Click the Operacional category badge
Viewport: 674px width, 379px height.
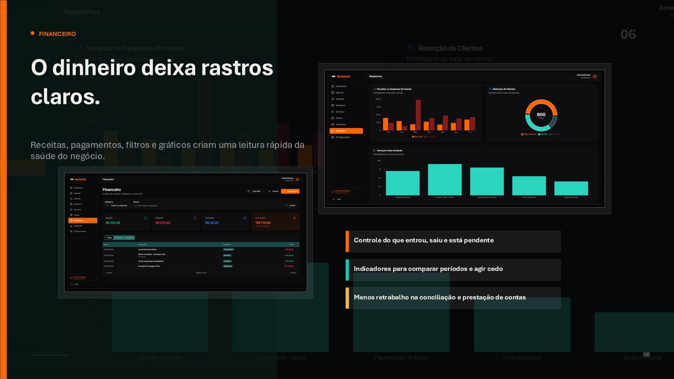pos(228,249)
